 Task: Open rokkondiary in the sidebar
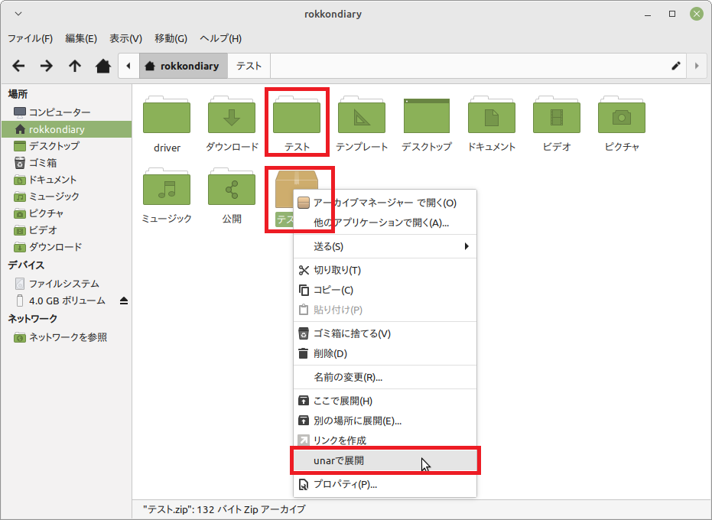point(67,129)
